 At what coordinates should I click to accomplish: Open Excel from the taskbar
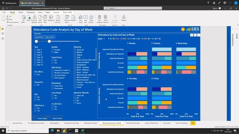pos(83,131)
